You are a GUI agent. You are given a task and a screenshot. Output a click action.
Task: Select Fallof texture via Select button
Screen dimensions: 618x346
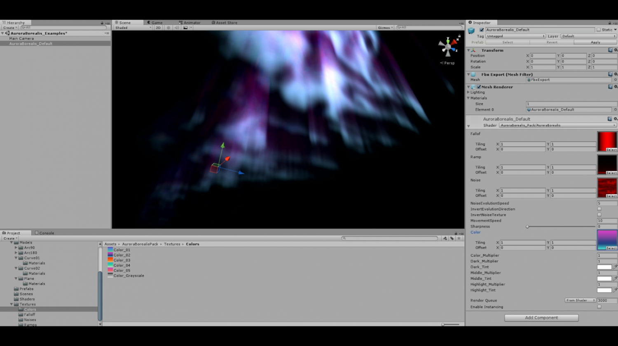coord(611,150)
